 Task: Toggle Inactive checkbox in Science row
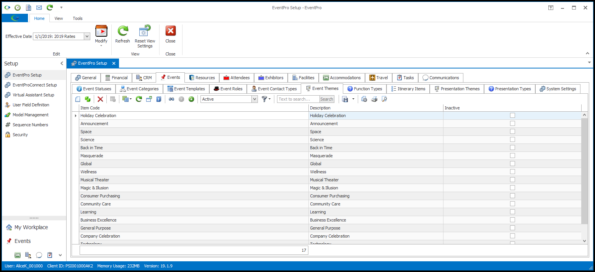512,139
